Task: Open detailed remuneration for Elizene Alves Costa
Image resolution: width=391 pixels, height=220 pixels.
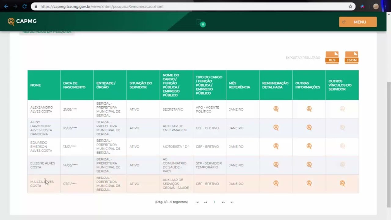Action: click(276, 165)
